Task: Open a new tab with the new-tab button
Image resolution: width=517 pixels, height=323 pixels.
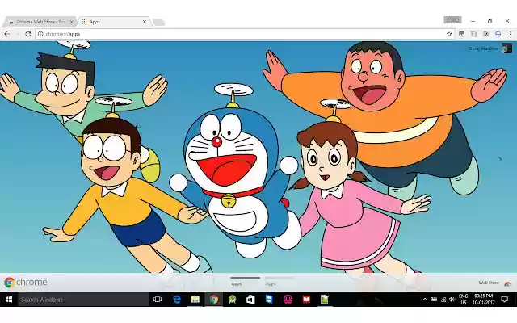Action: coord(158,22)
